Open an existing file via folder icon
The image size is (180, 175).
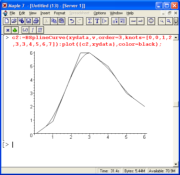click(14, 21)
